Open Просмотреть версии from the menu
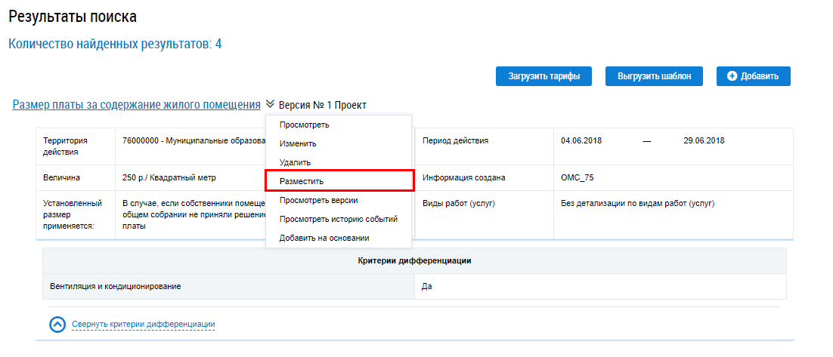 318,200
